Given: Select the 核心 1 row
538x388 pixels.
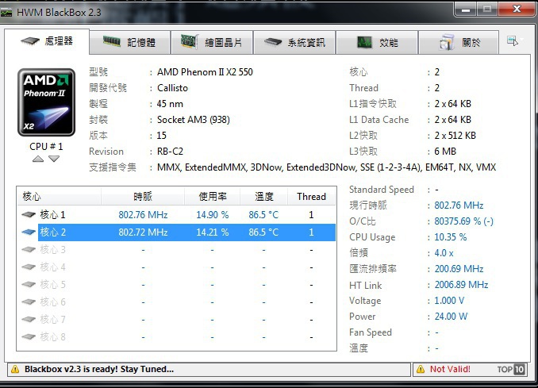Looking at the screenshot, I should coord(176,215).
